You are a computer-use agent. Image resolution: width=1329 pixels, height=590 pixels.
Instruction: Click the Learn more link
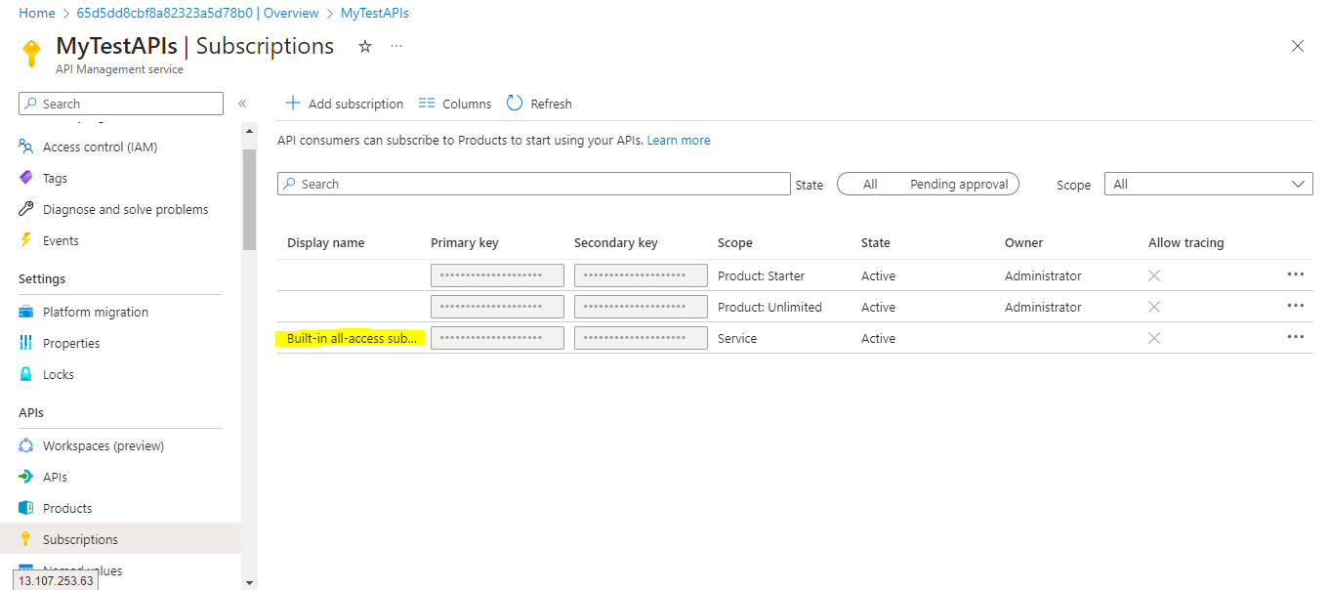click(679, 140)
